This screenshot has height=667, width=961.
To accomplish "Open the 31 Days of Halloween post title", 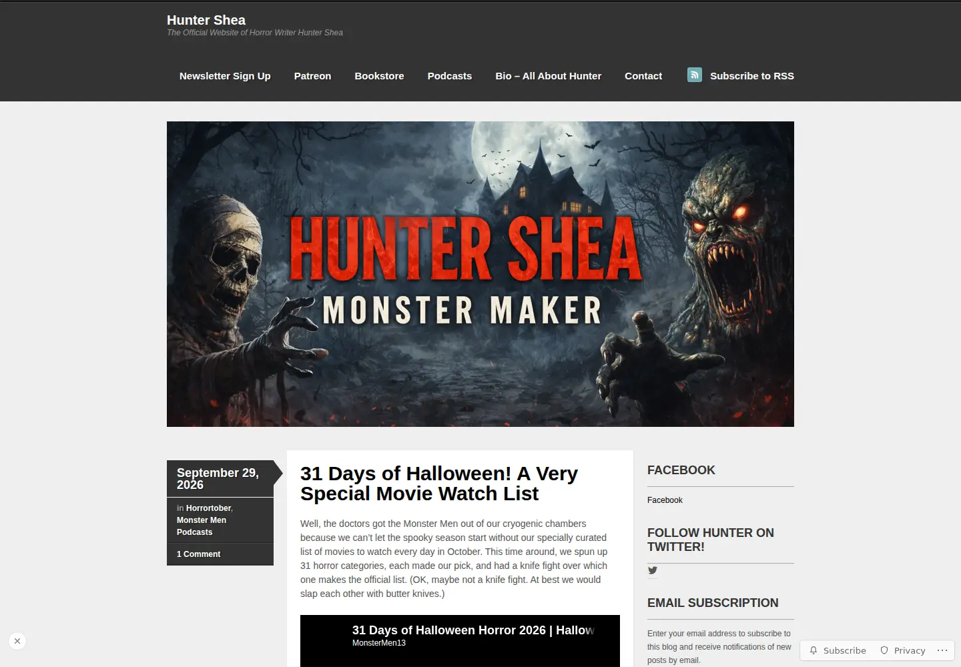I will [x=439, y=484].
